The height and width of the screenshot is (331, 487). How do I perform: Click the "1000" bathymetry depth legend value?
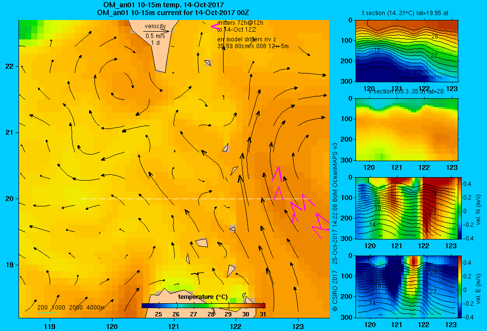58,308
